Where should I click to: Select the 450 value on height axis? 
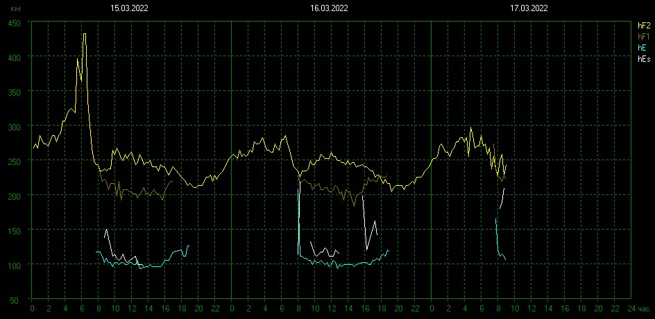15,22
